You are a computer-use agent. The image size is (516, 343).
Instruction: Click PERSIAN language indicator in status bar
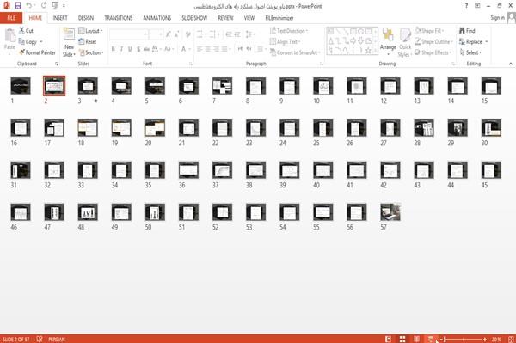click(x=57, y=339)
